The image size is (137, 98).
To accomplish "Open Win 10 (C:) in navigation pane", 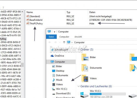I will pyautogui.click(x=62, y=89).
